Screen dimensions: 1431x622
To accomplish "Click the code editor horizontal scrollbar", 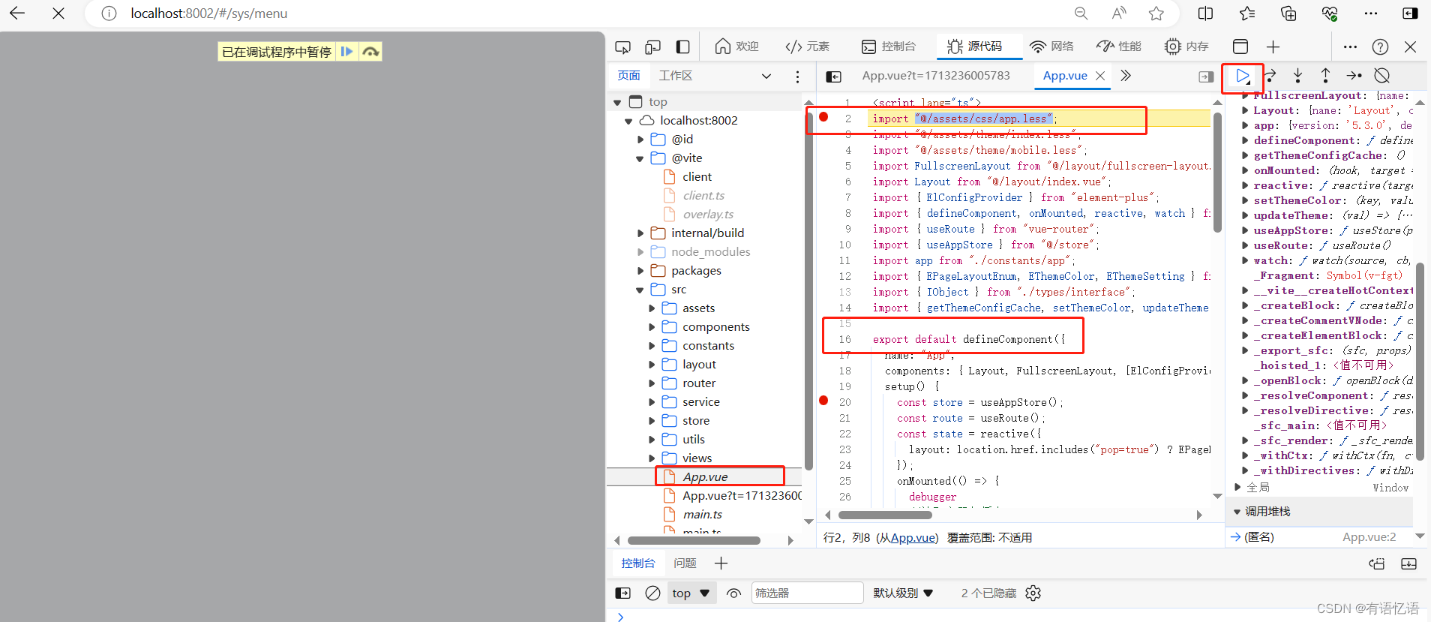I will pyautogui.click(x=885, y=515).
